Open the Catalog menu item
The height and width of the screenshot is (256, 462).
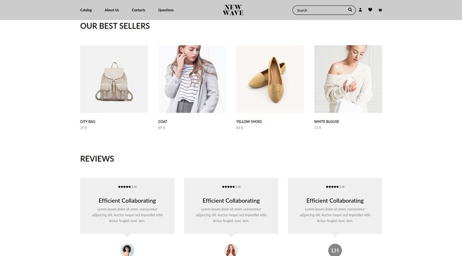(86, 10)
